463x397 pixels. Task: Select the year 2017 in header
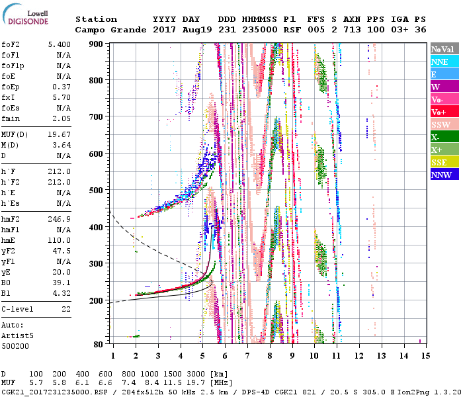pyautogui.click(x=165, y=30)
